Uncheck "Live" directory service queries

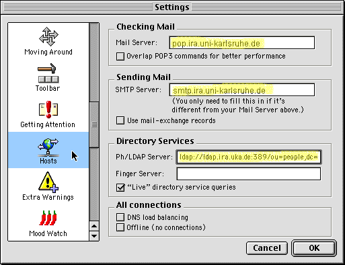[120, 188]
